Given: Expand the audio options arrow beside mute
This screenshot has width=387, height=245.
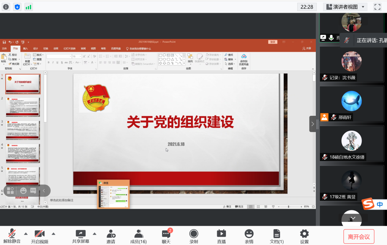Looking at the screenshot, I should point(26,234).
